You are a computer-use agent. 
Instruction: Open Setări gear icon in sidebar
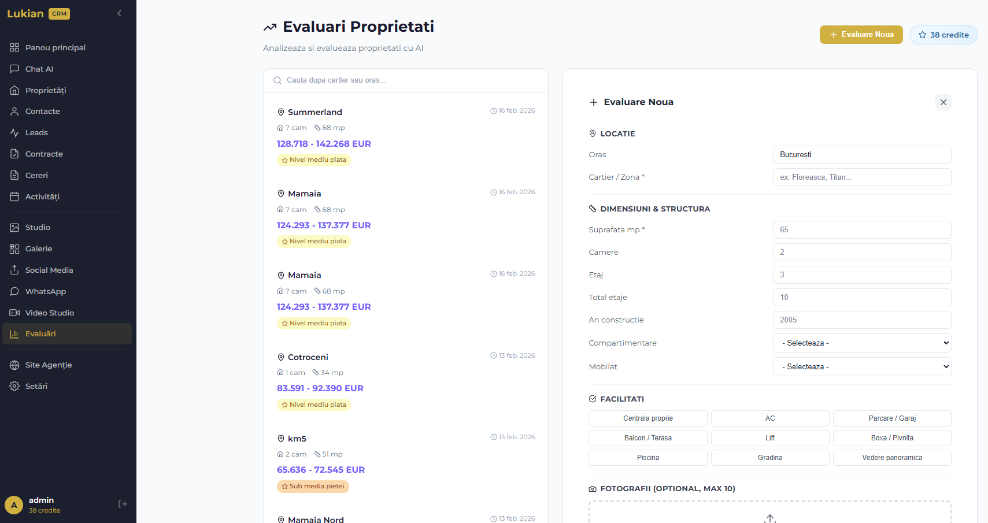[x=14, y=386]
